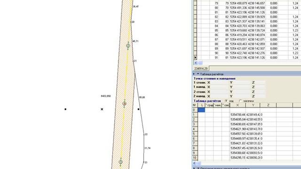This screenshot has height=169, width=301.
Task: Click the '№' column header in calculations table
Action: 194,105
